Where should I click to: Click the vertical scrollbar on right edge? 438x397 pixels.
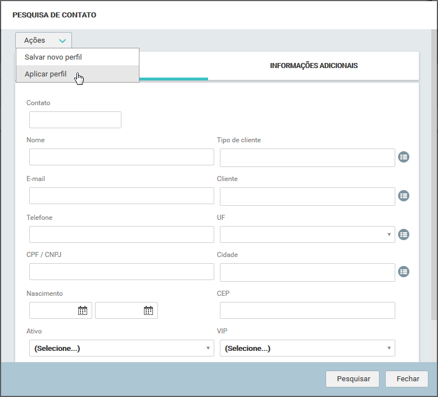pos(434,175)
